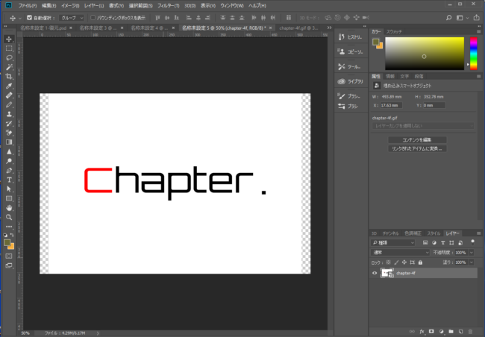Open the Edit Toolbar three-dots icon
The width and height of the screenshot is (485, 337).
point(9,227)
